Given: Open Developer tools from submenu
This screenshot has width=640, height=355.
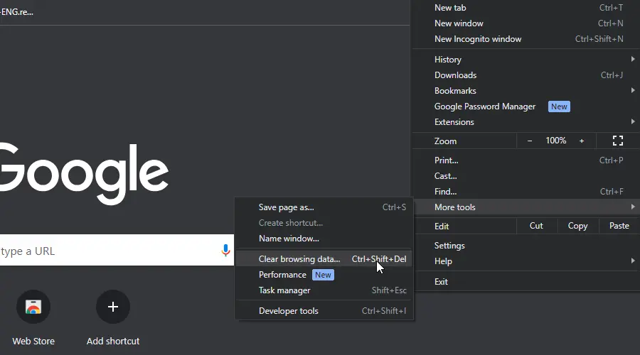Looking at the screenshot, I should (x=324, y=310).
